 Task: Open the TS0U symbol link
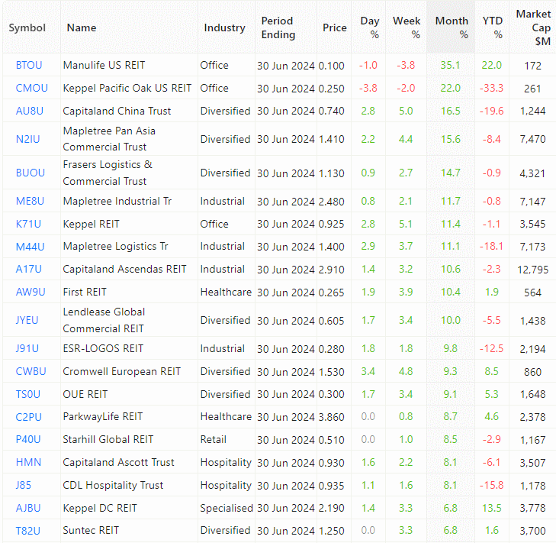click(28, 394)
